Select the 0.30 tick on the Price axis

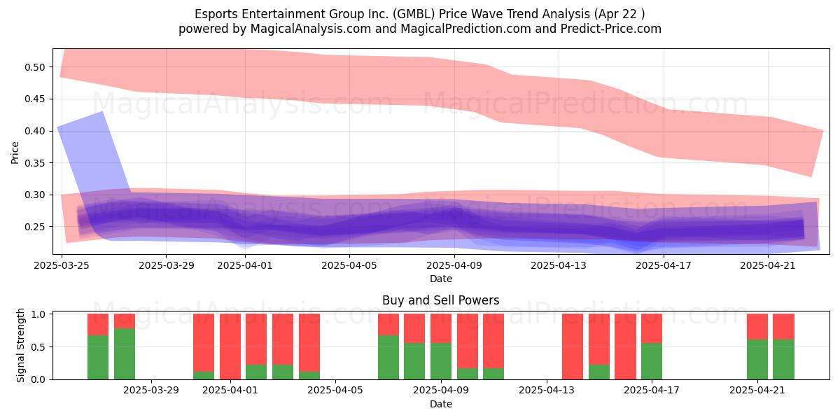35,195
